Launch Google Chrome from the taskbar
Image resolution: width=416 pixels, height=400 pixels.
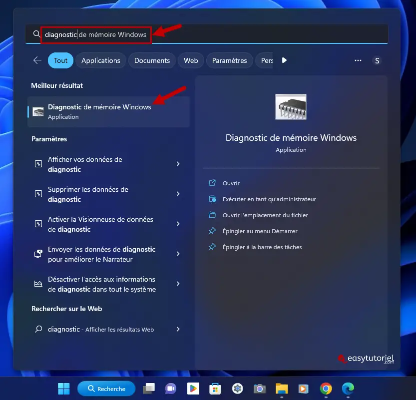[326, 389]
